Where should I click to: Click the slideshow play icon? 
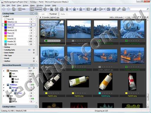click(101, 9)
